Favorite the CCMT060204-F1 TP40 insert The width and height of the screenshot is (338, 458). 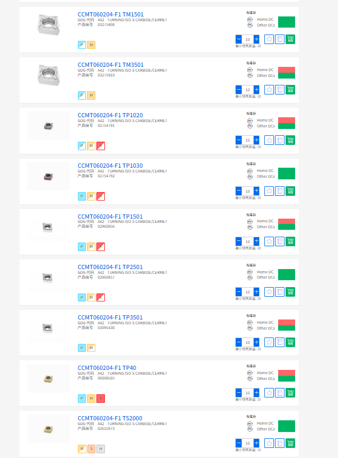tap(269, 393)
